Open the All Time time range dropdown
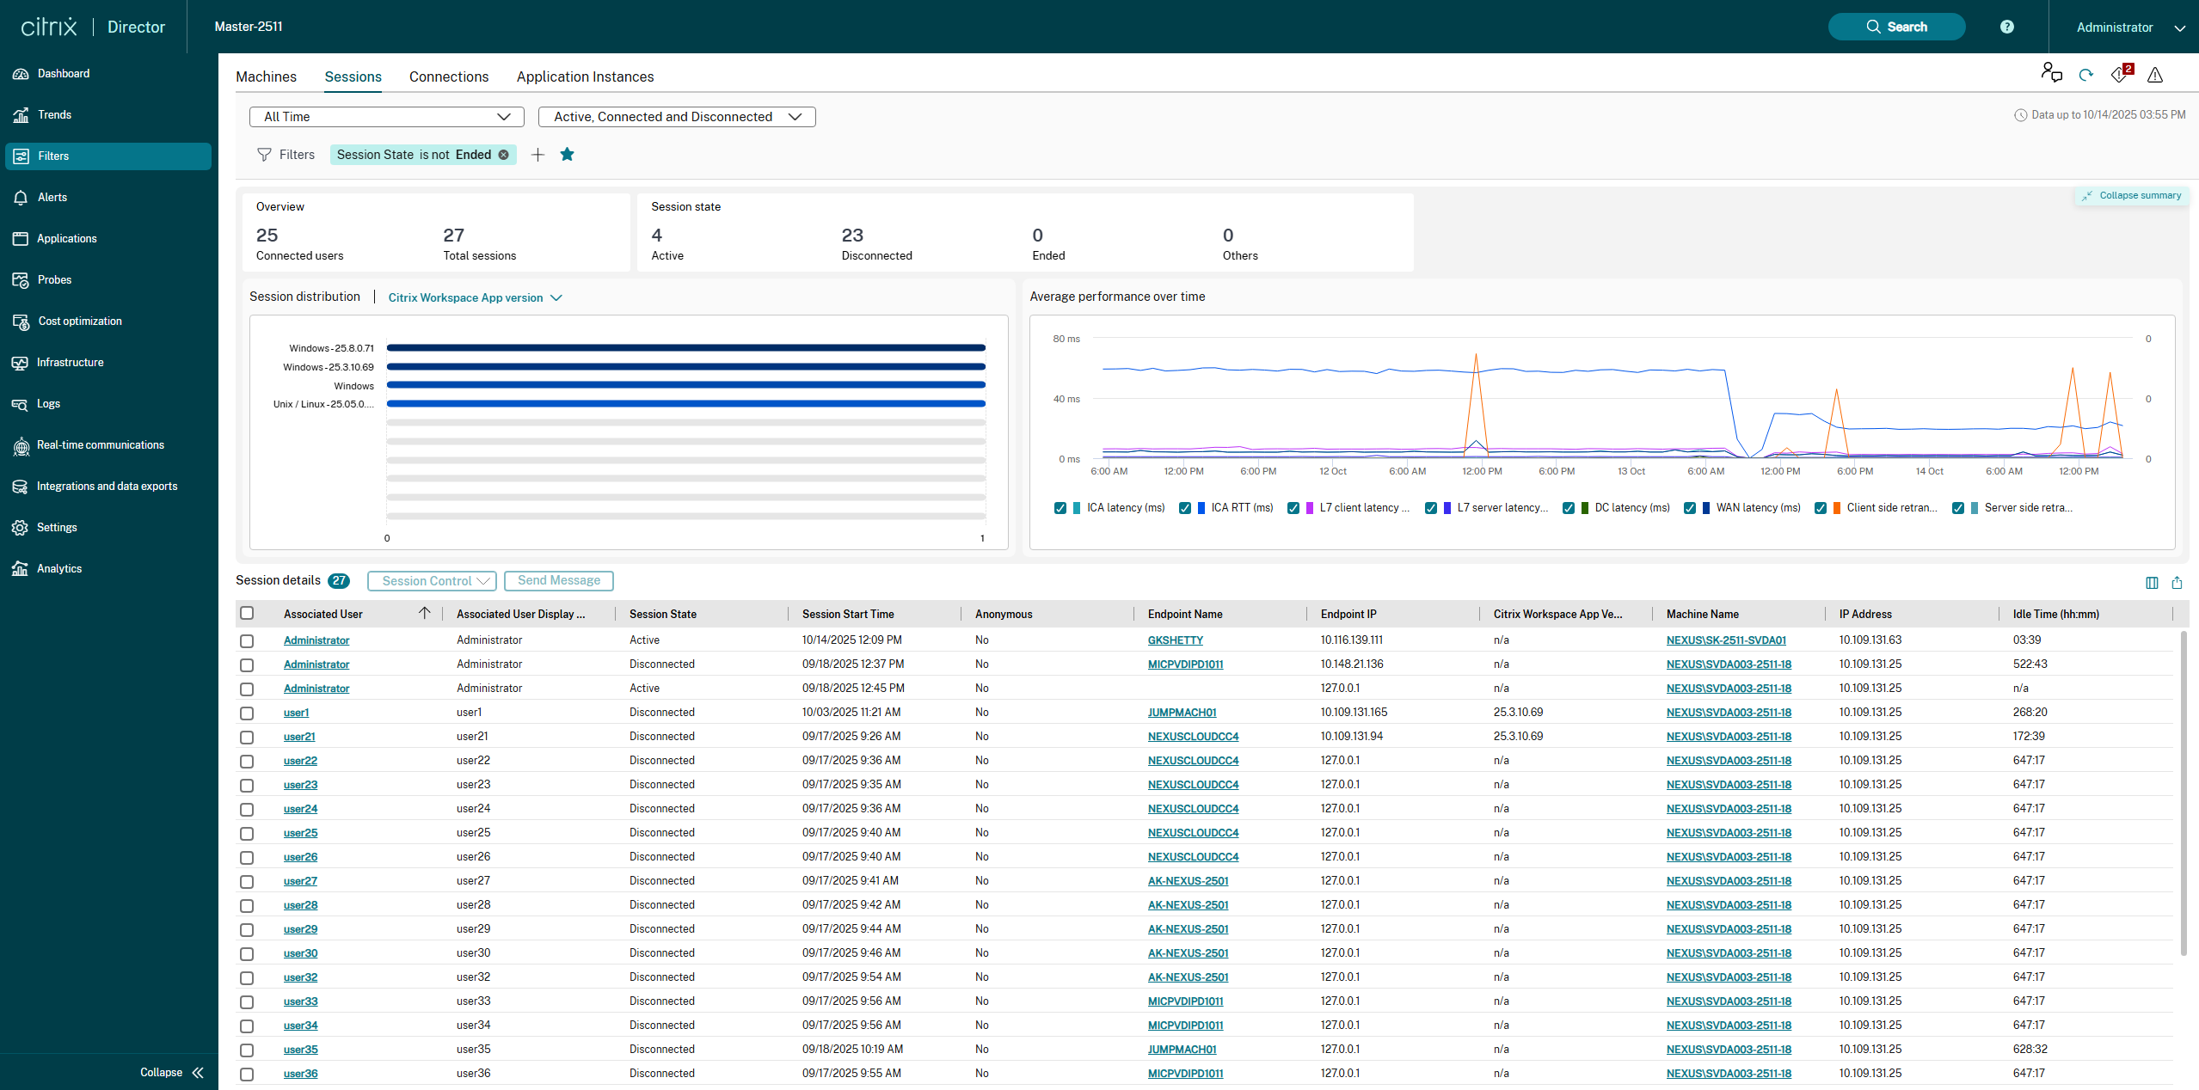2199x1090 pixels. pos(385,116)
